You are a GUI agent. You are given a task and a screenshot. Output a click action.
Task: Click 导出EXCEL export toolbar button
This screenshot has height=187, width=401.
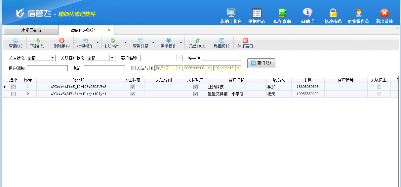(x=197, y=43)
